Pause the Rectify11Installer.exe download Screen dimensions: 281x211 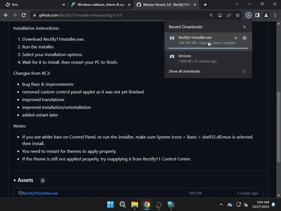pyautogui.click(x=236, y=38)
